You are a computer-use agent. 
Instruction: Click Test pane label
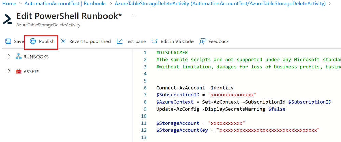[x=136, y=41]
